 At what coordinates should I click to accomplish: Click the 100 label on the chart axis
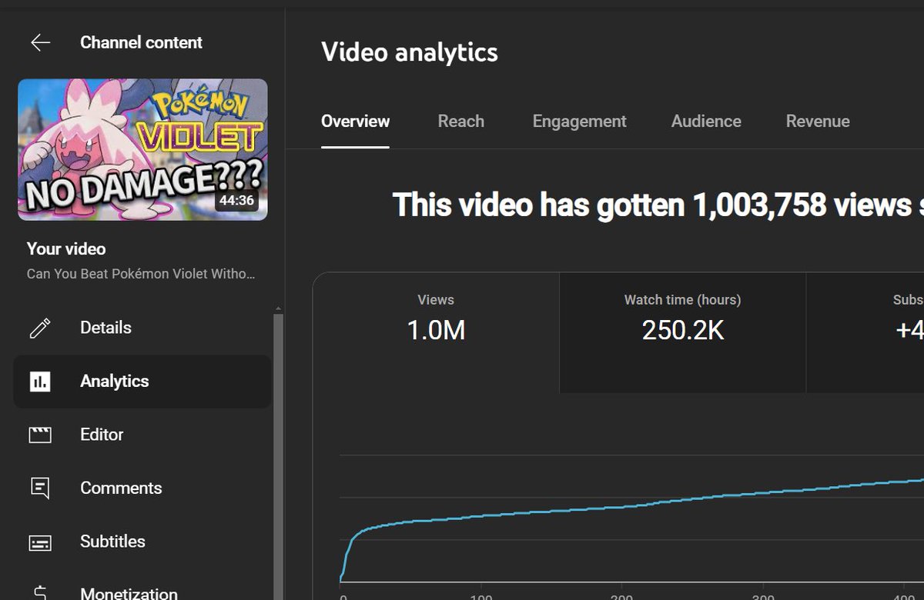click(x=481, y=596)
